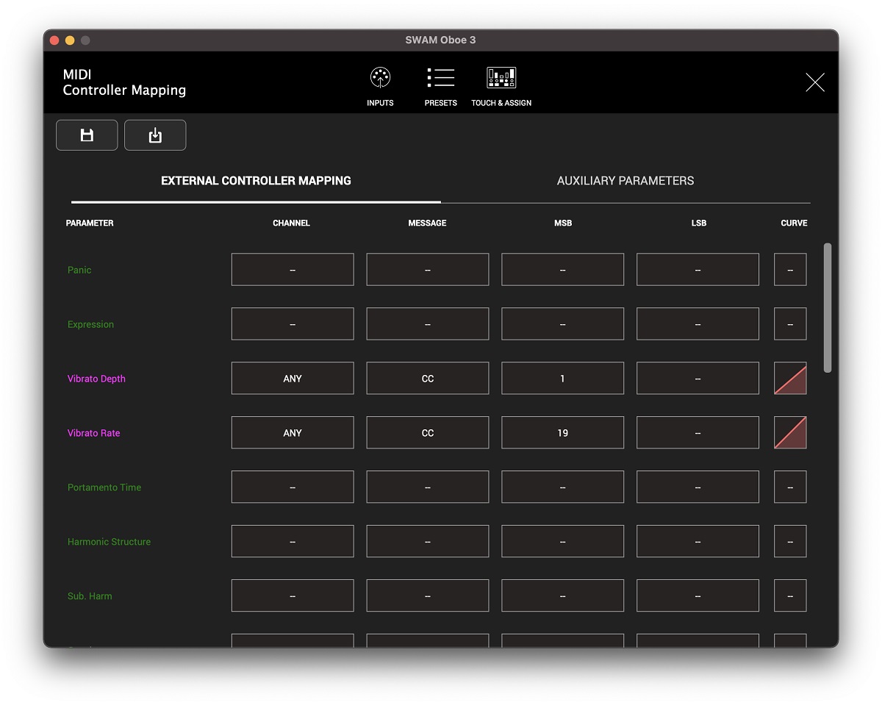Open Sub. Harm channel dropdown
Viewport: 882px width, 705px height.
293,596
